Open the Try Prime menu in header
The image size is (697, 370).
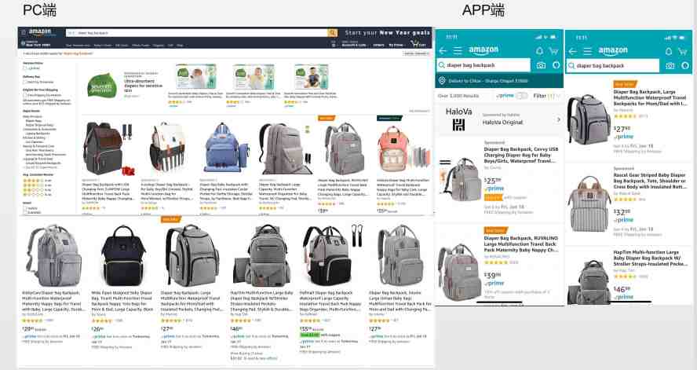tap(396, 45)
